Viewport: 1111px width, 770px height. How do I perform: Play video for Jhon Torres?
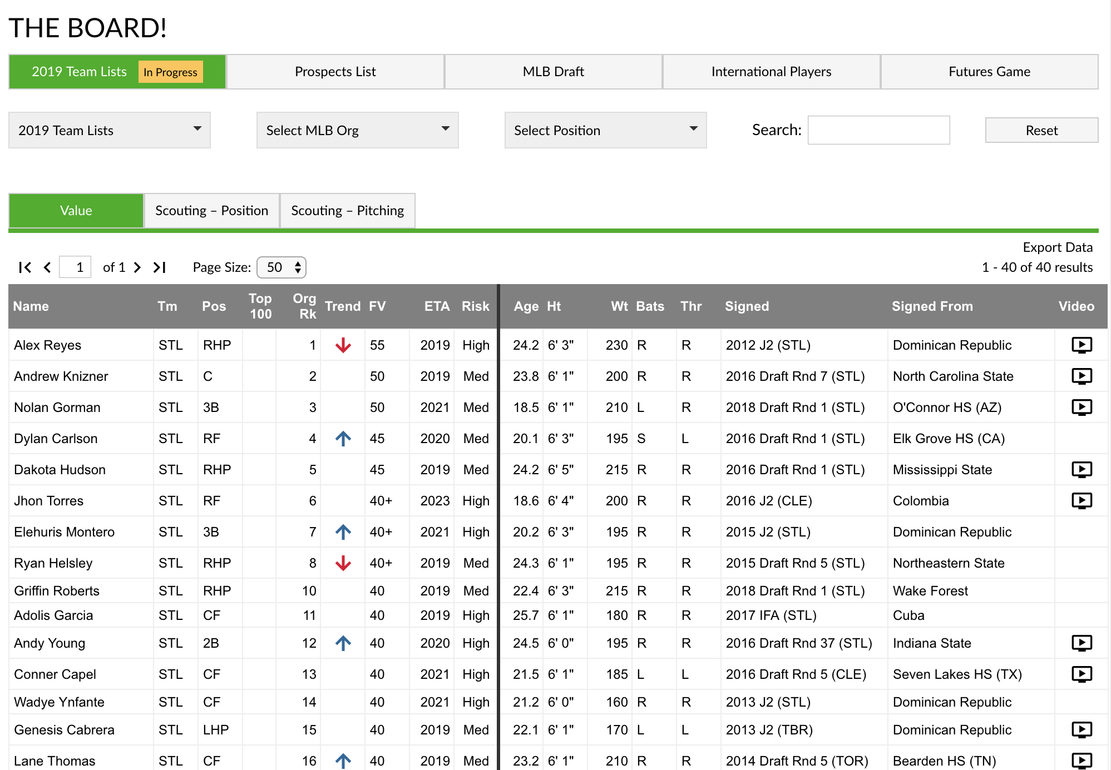[1082, 500]
